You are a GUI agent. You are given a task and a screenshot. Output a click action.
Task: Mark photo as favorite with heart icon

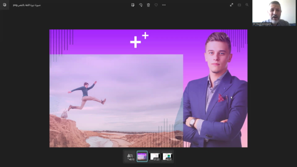(156, 5)
